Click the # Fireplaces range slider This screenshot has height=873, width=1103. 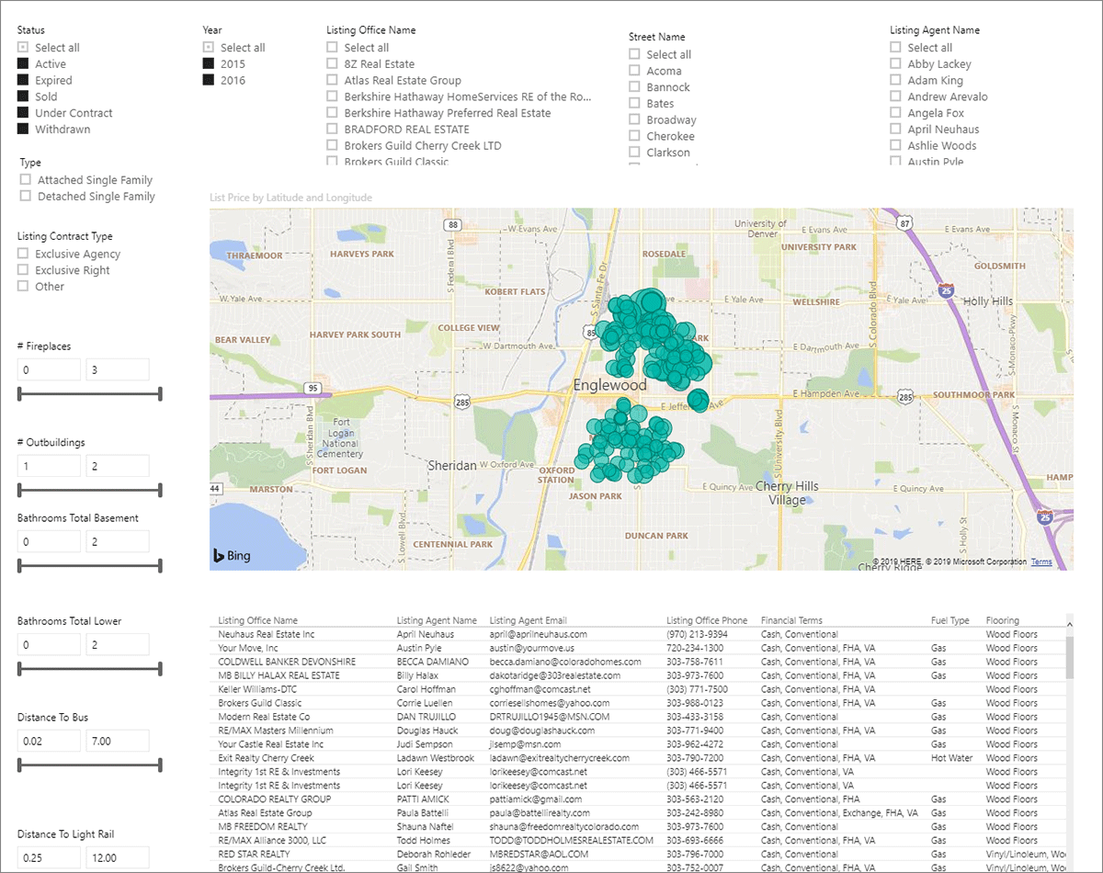tap(90, 394)
